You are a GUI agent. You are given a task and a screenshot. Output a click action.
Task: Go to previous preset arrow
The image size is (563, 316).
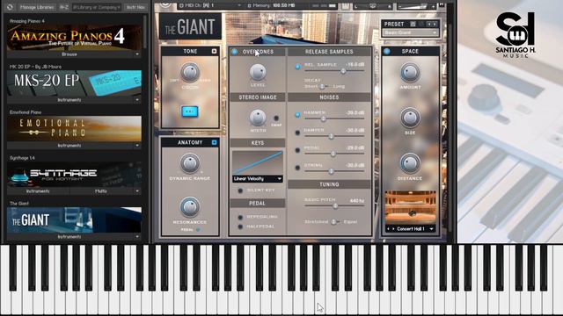pyautogui.click(x=428, y=24)
